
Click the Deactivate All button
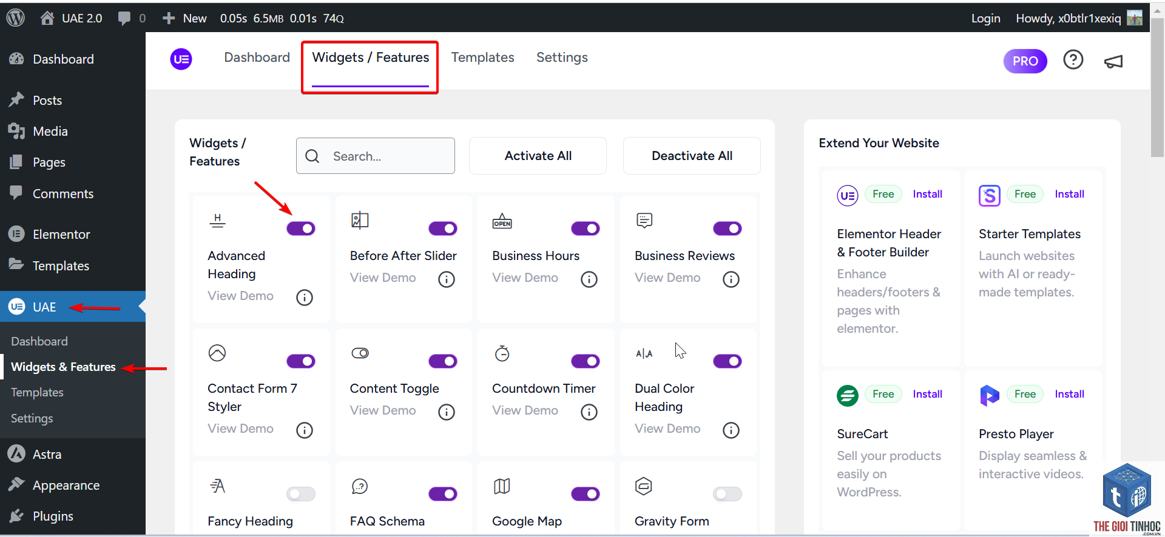692,156
